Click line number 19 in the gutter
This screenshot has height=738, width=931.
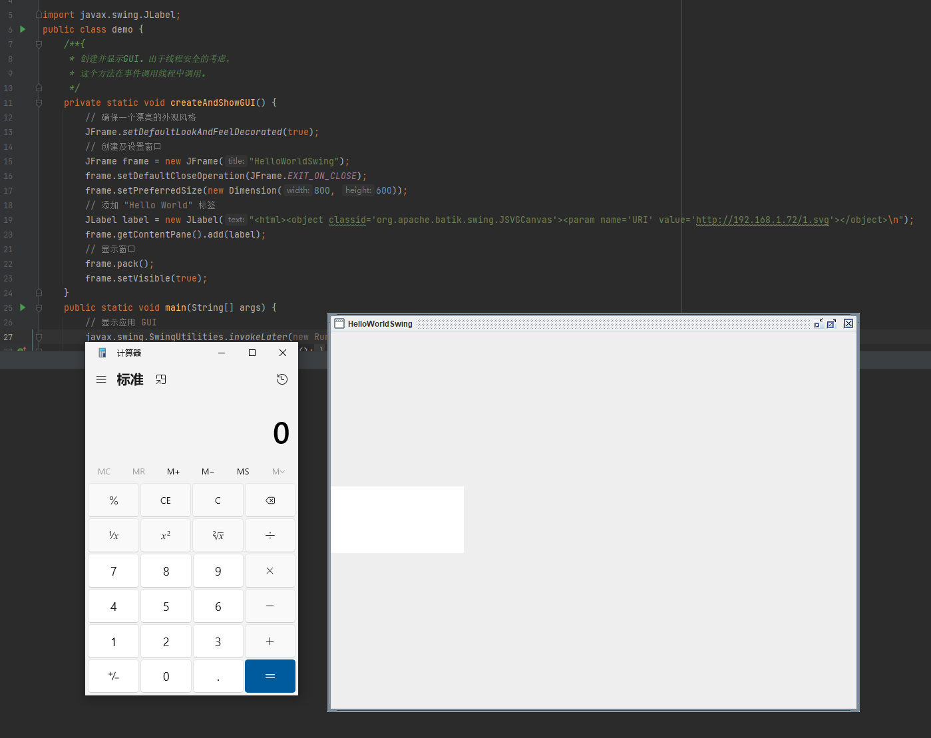point(8,220)
